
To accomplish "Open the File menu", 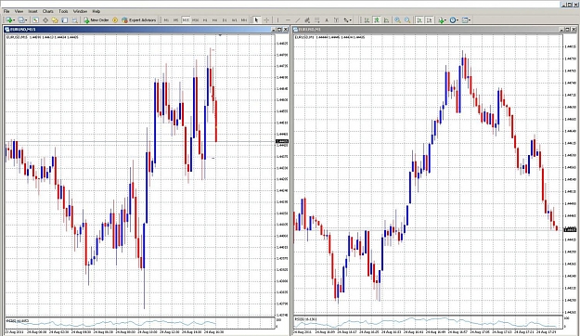I will 6,11.
